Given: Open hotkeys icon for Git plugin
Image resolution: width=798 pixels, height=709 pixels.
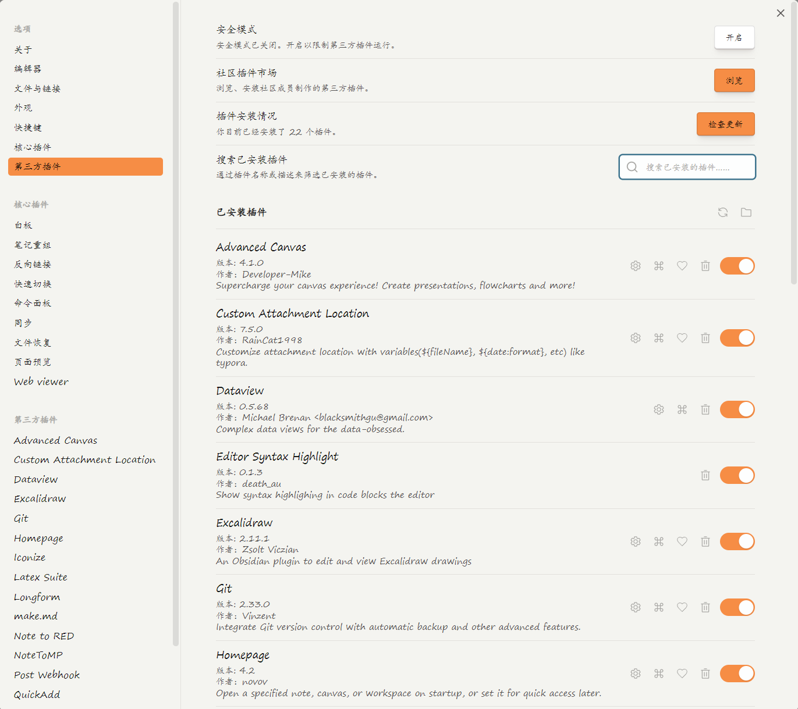Looking at the screenshot, I should point(659,607).
